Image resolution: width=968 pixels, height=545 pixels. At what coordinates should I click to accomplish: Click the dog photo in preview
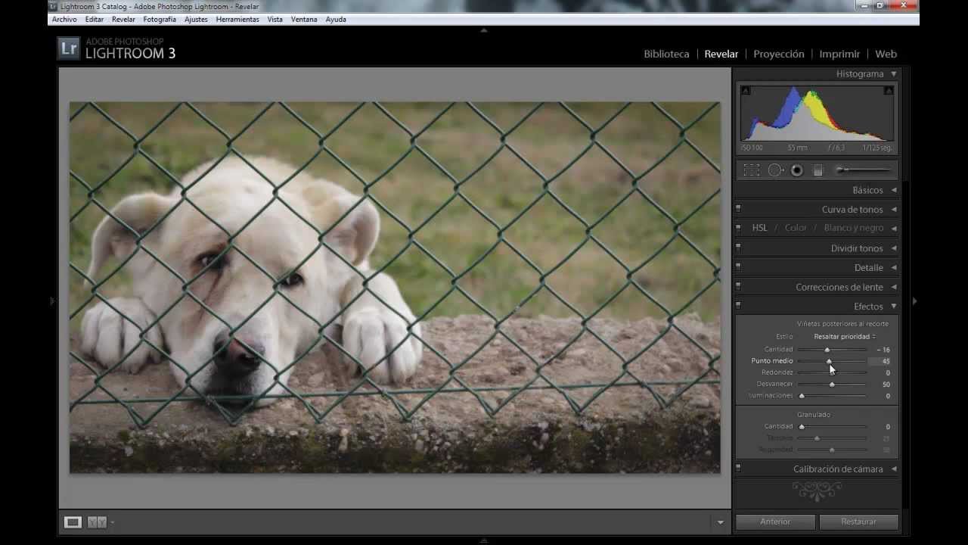click(x=395, y=288)
